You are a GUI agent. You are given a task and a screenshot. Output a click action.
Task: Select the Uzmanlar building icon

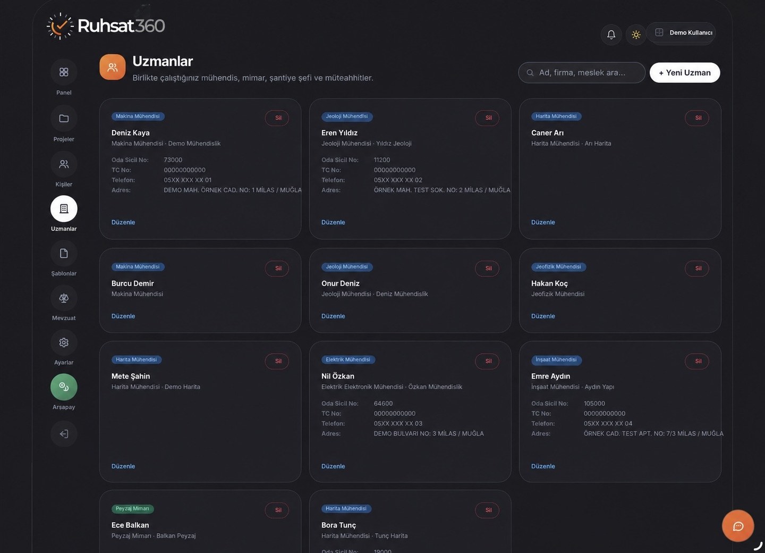(64, 209)
